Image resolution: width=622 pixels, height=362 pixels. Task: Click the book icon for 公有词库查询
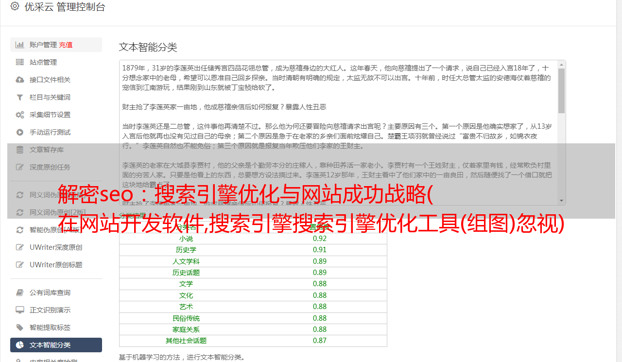(20, 293)
